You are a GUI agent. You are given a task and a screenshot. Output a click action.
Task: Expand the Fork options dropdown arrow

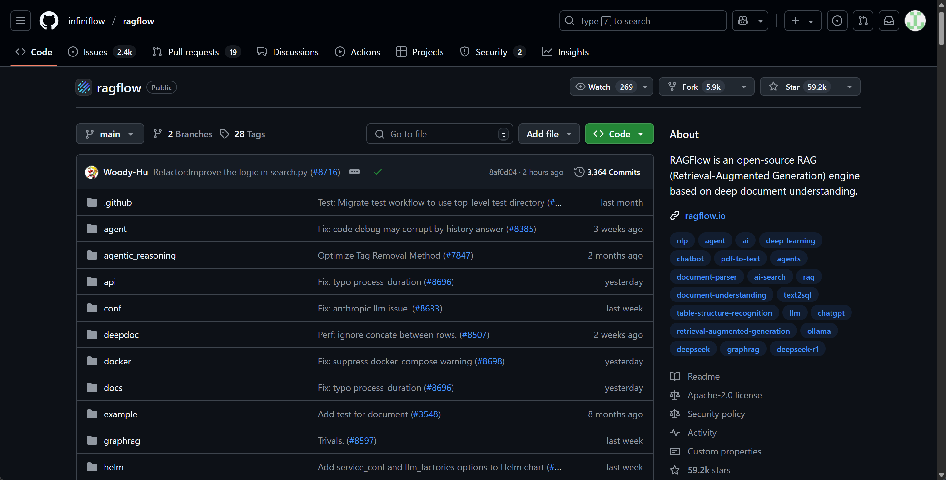pyautogui.click(x=744, y=87)
